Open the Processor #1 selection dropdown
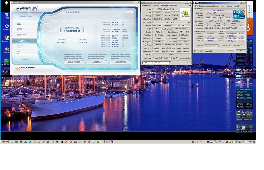The height and width of the screenshot is (170, 264). click(217, 46)
